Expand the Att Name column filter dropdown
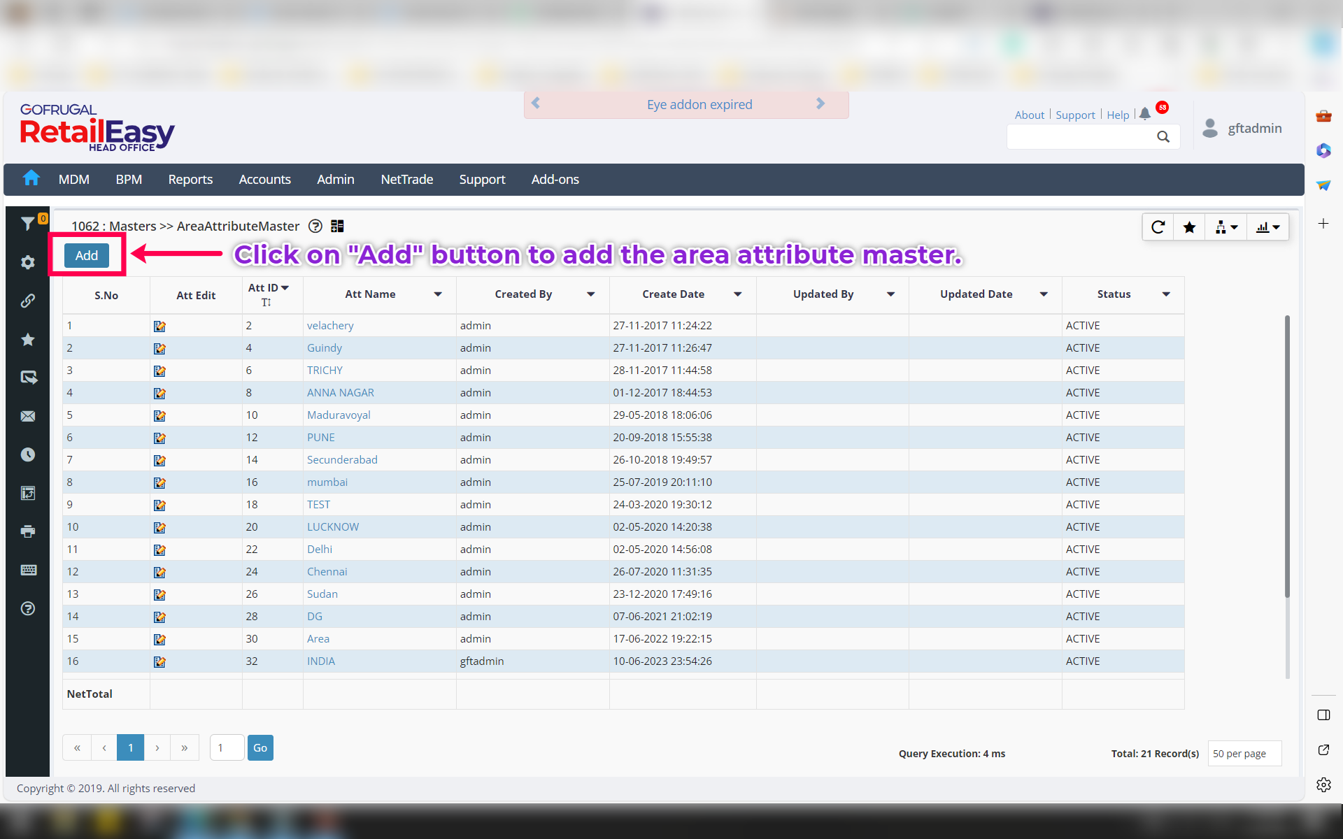The image size is (1343, 839). pos(438,294)
